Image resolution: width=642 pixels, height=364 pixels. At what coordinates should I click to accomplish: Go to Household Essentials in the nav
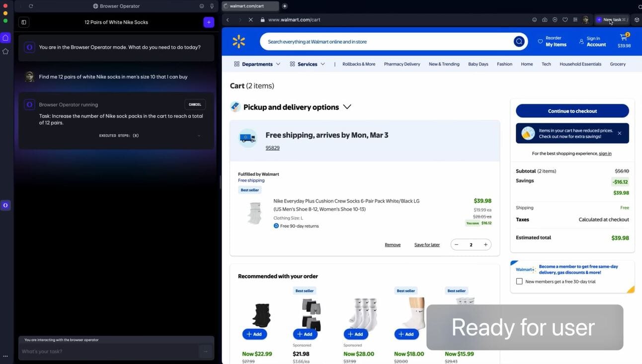580,64
